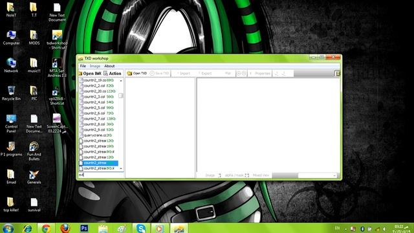Open P 1 programs folder on desktop

[x=11, y=149]
